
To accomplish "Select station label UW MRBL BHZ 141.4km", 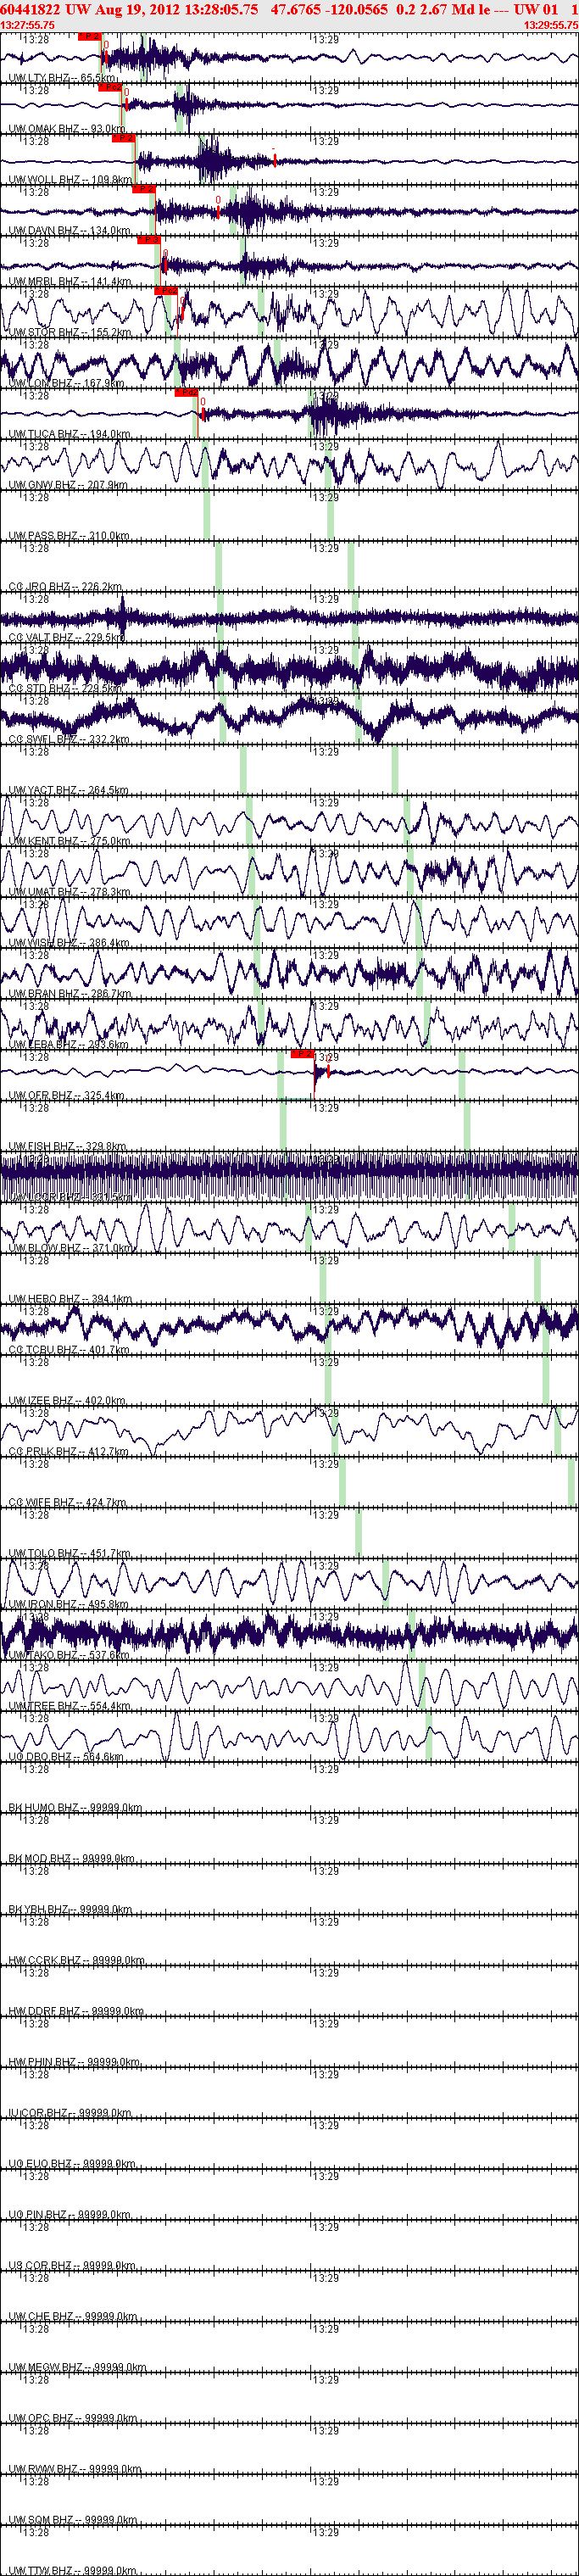I will click(x=69, y=282).
